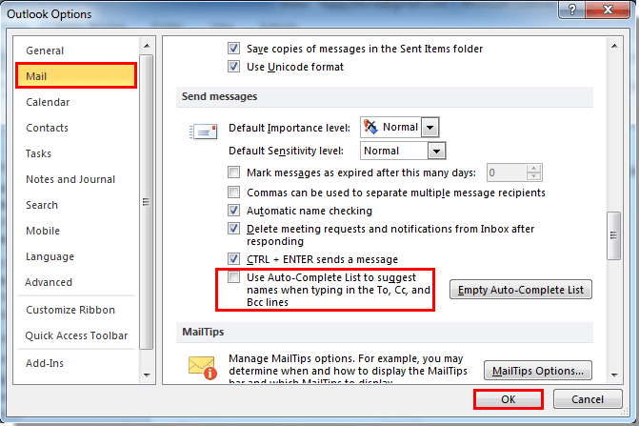The width and height of the screenshot is (639, 426).
Task: Open the Quick Access Toolbar category
Action: pos(76,335)
